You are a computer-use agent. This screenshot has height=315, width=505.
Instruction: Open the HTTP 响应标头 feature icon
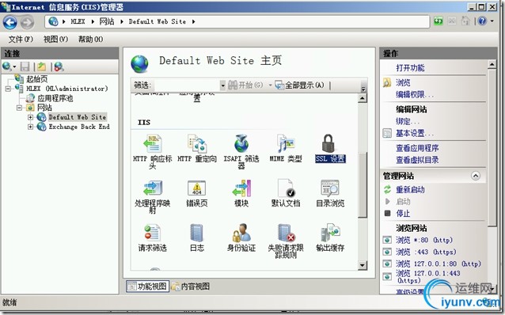[153, 144]
